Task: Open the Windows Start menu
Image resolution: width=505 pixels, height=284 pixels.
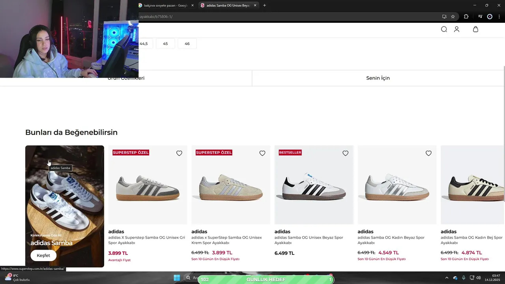Action: [x=177, y=278]
